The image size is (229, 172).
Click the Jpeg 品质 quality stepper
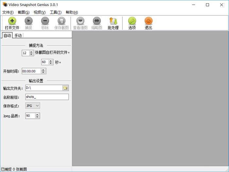(x=37, y=116)
